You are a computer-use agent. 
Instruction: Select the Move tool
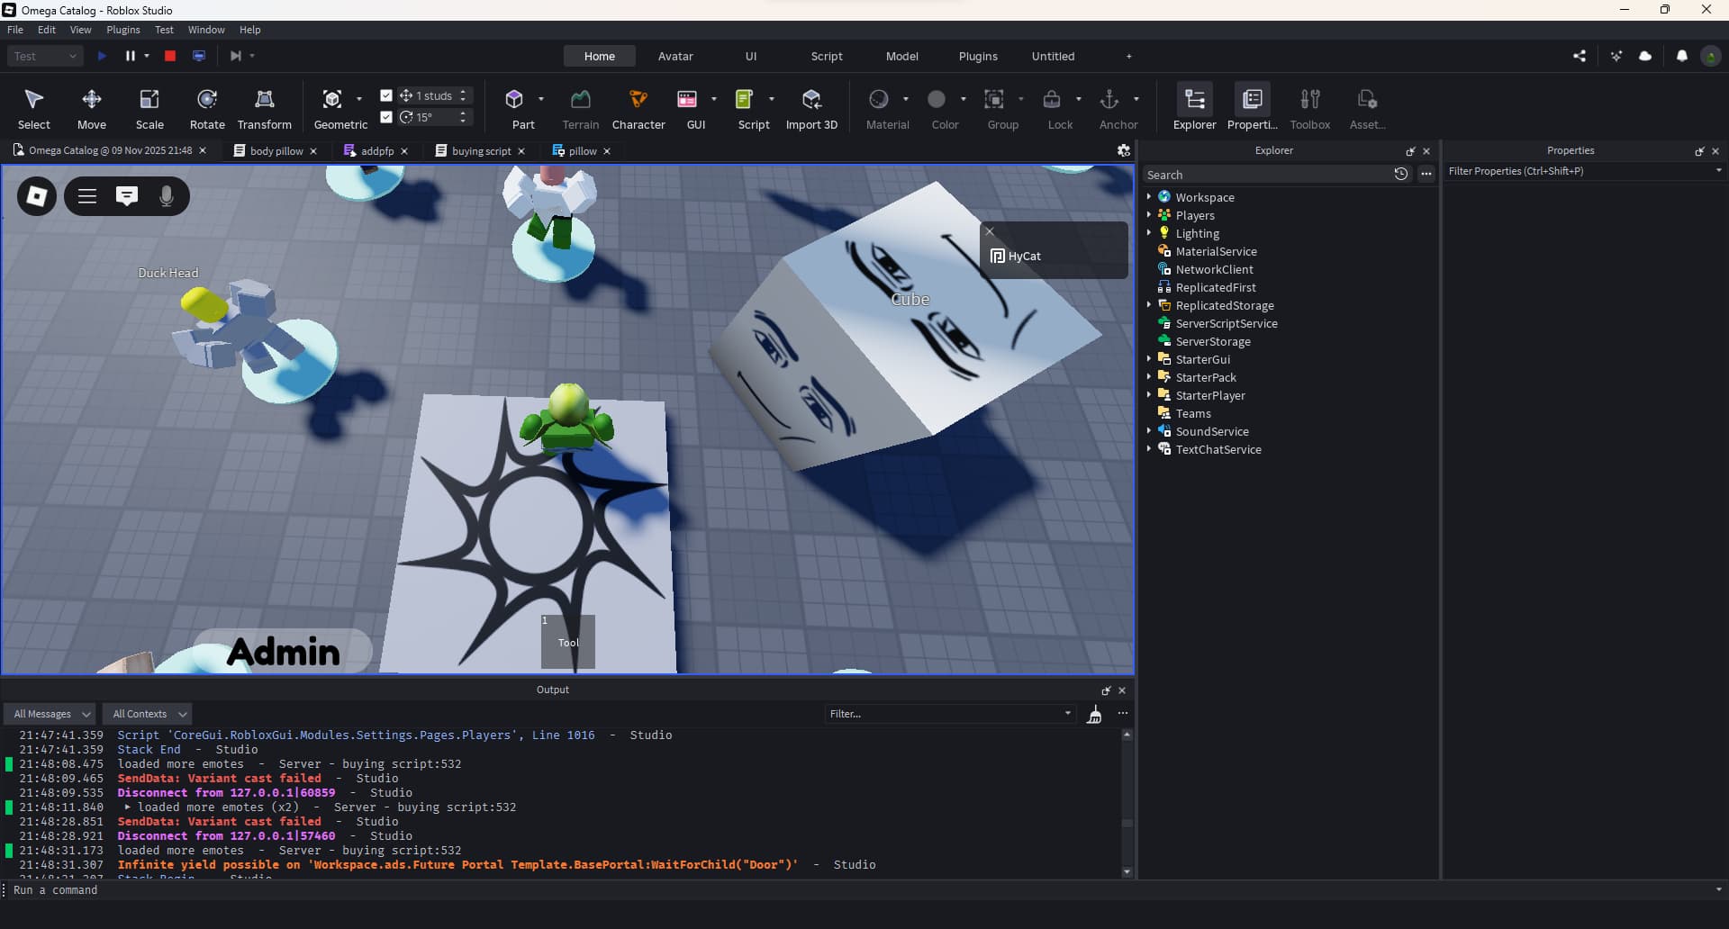(91, 109)
